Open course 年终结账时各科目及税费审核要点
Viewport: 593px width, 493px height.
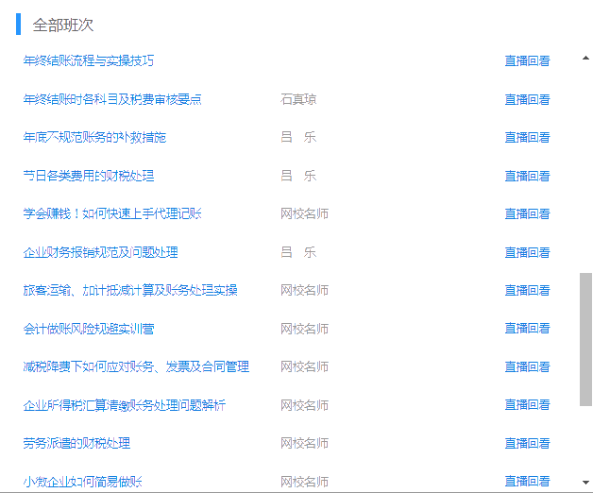click(112, 99)
